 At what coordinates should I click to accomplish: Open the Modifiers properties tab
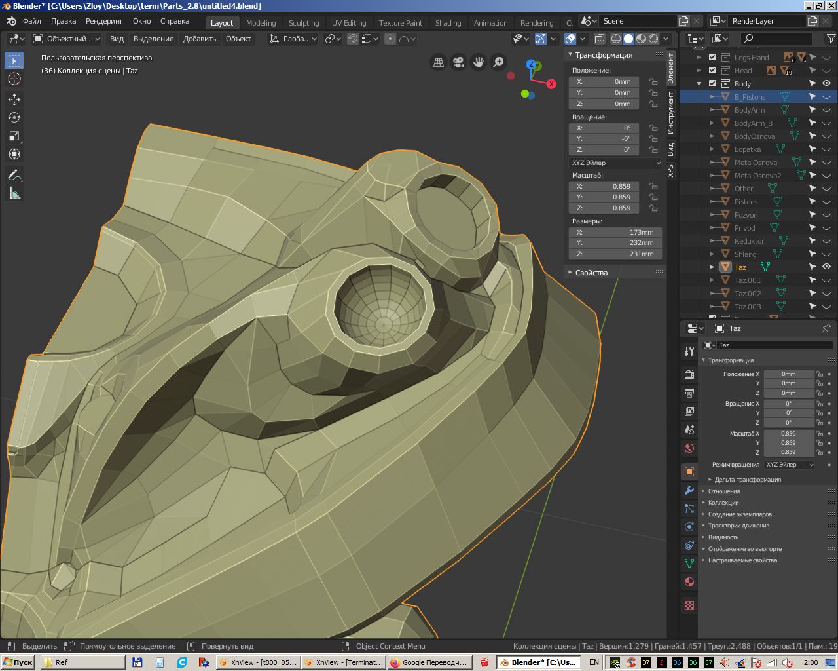[x=689, y=490]
